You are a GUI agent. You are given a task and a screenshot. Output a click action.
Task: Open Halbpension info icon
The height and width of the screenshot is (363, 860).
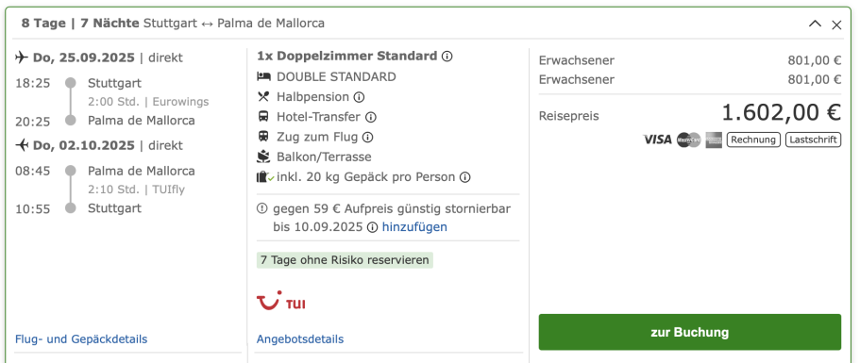359,97
